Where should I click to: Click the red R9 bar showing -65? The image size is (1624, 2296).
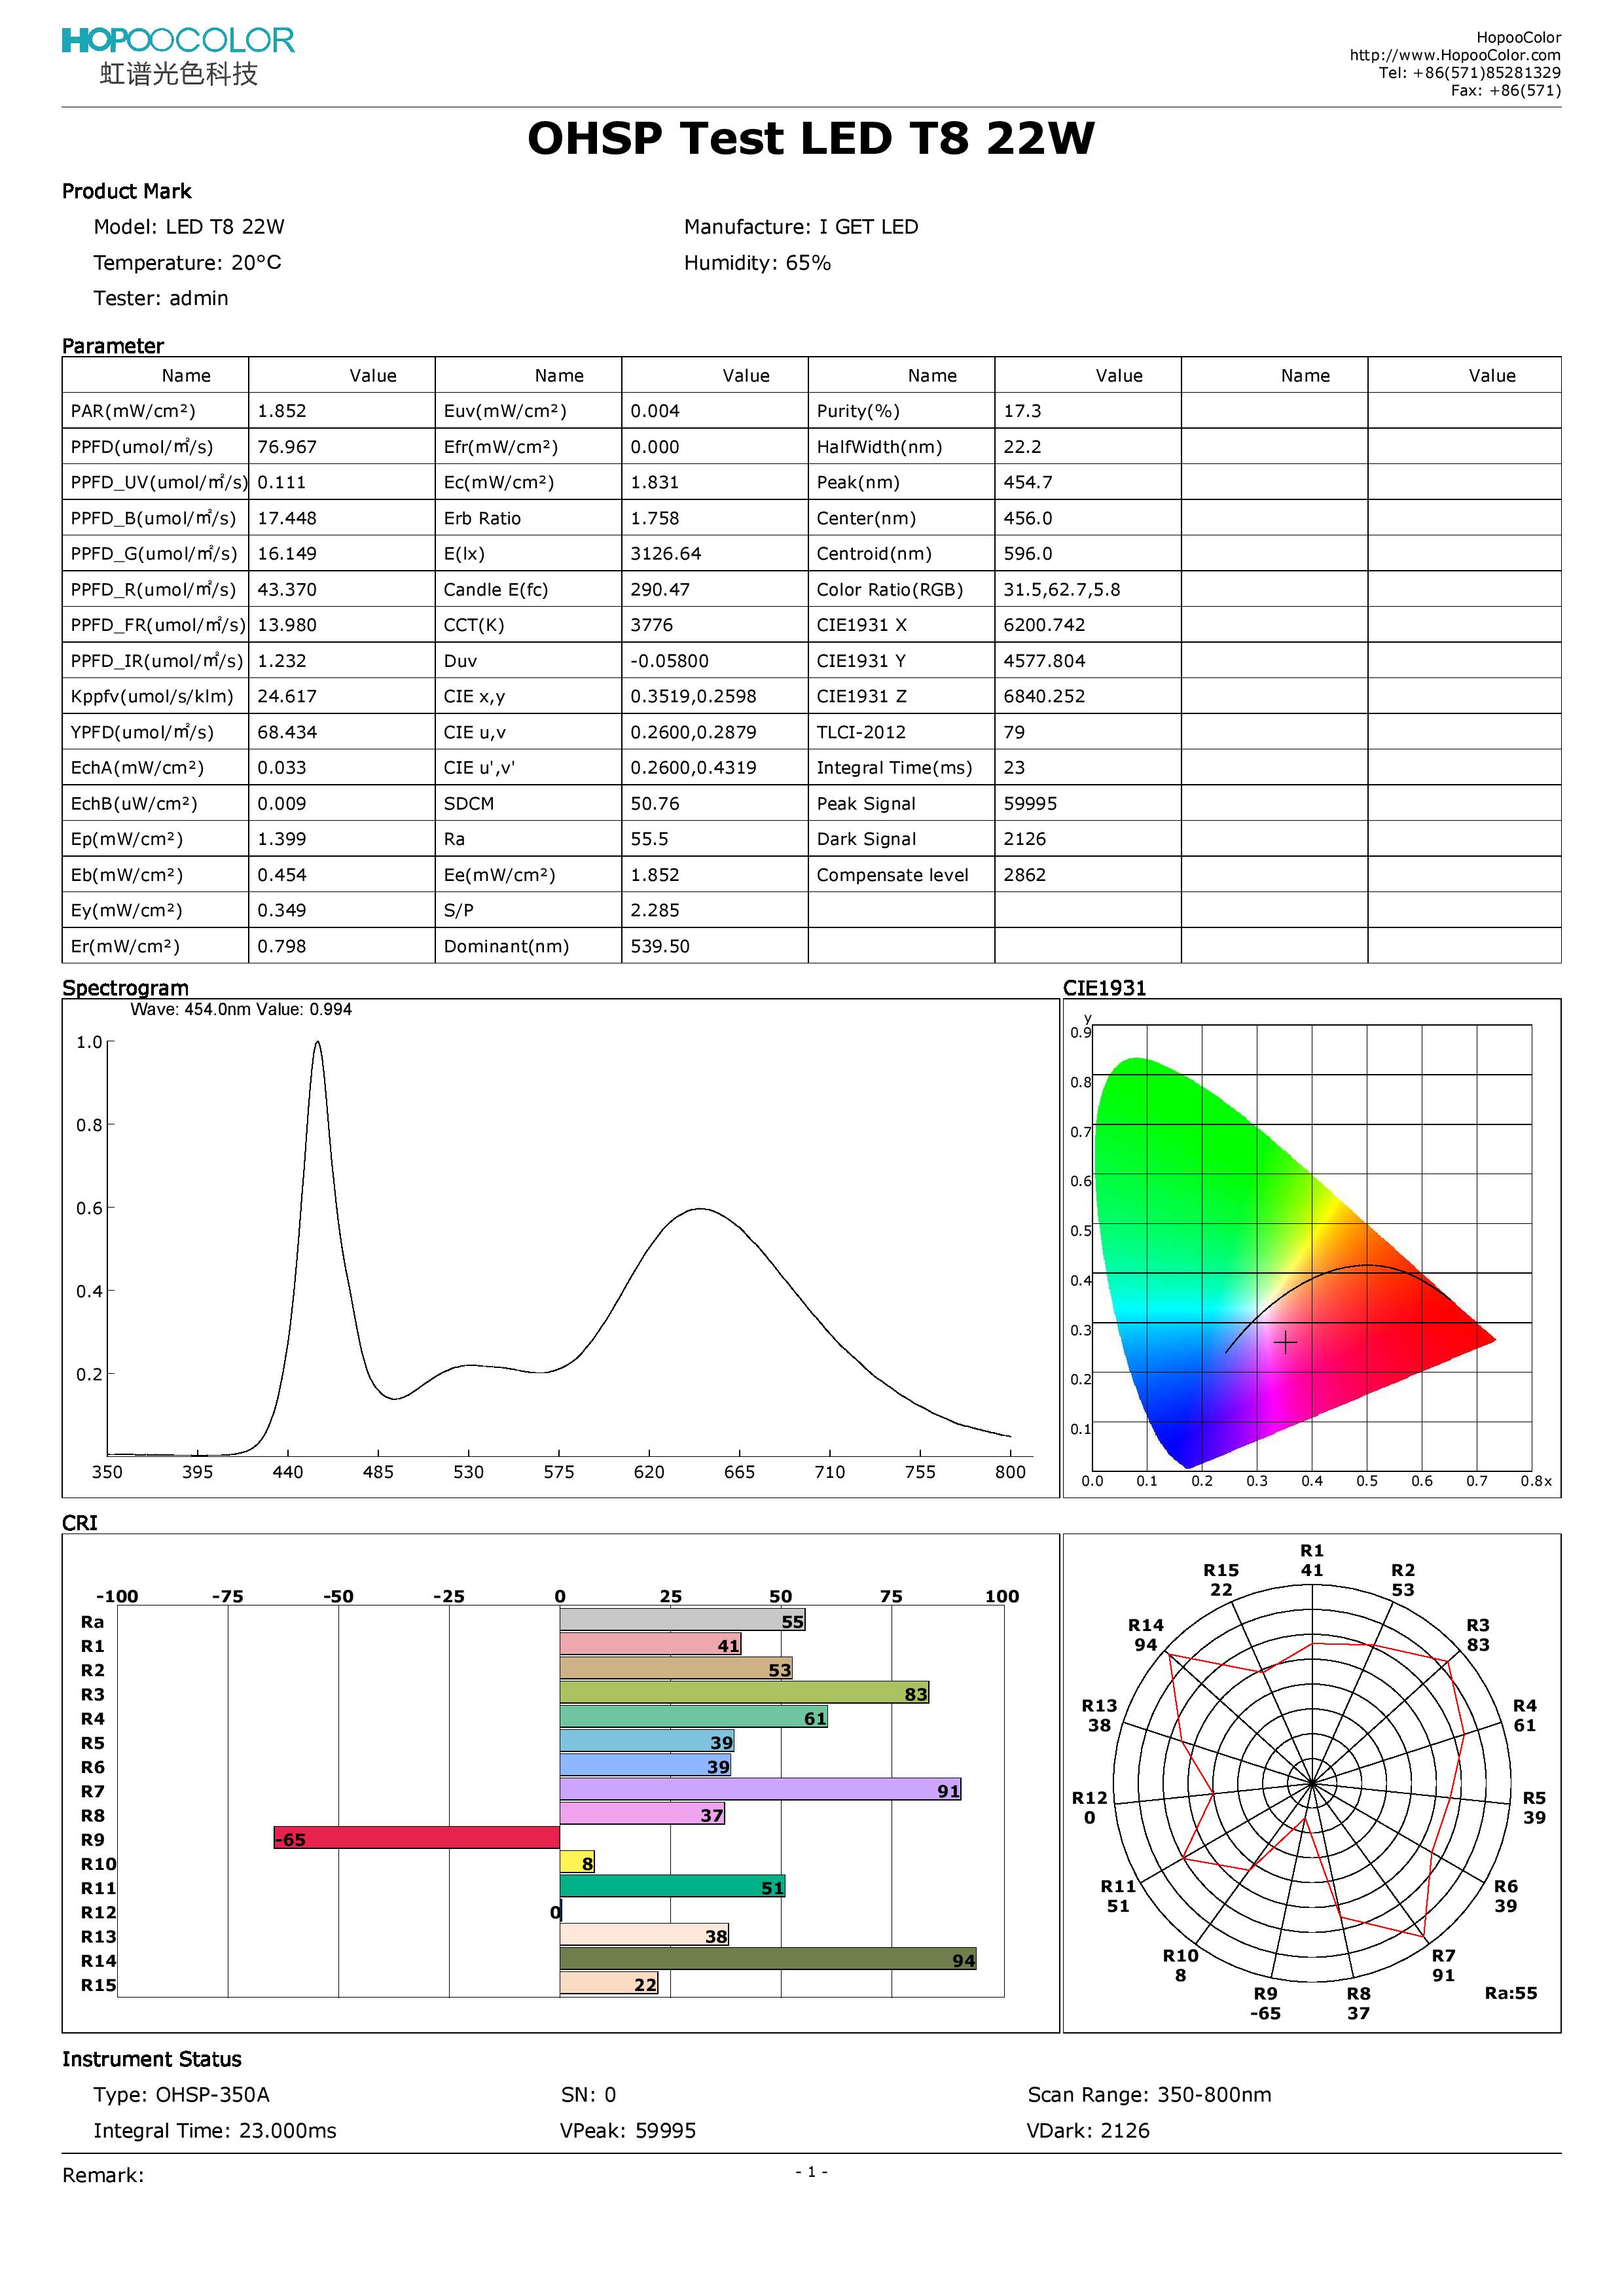pos(417,1838)
